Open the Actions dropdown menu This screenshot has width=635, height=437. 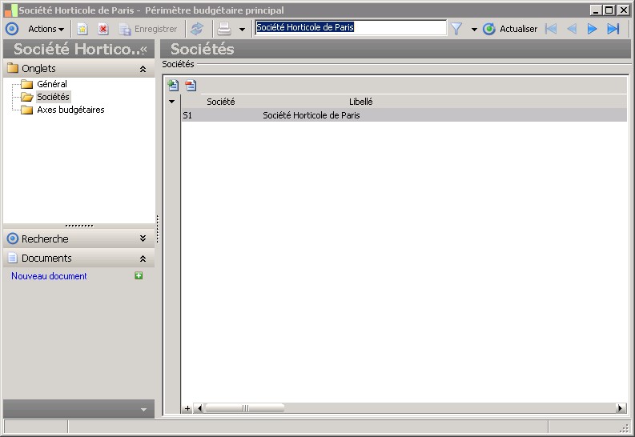click(46, 29)
